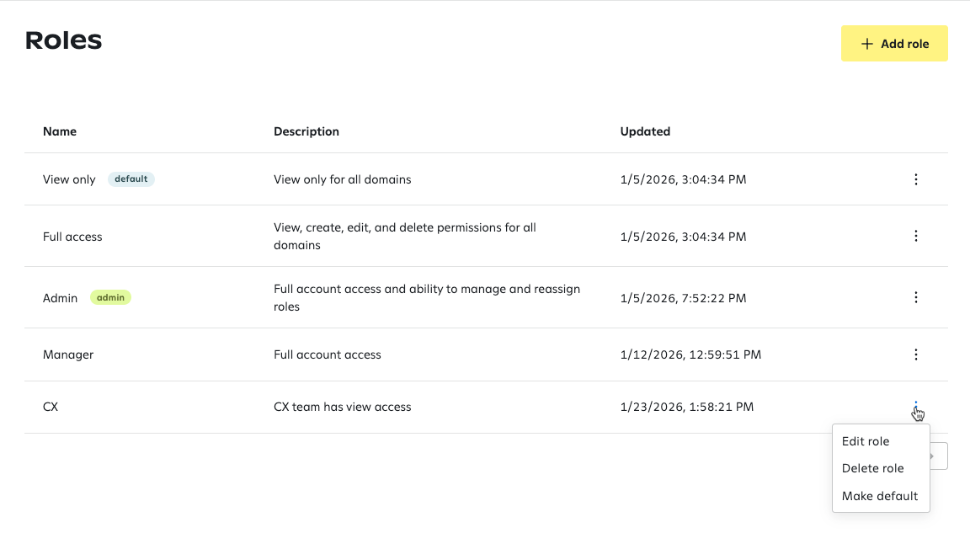Open the actions menu for Admin role
970x549 pixels.
click(915, 298)
